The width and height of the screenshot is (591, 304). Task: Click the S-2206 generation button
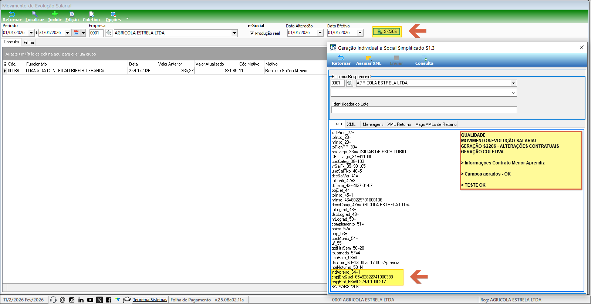tap(386, 32)
